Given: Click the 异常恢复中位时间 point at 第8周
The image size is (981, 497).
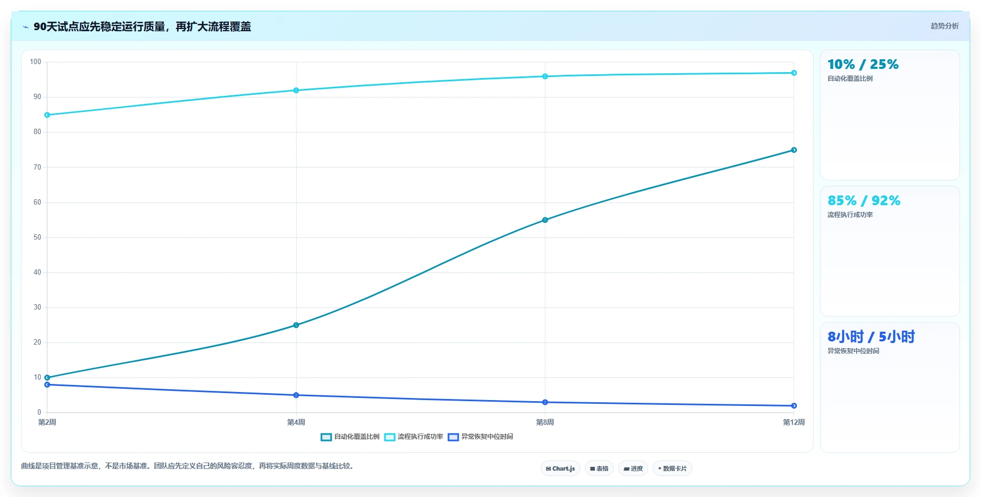Looking at the screenshot, I should (x=545, y=402).
